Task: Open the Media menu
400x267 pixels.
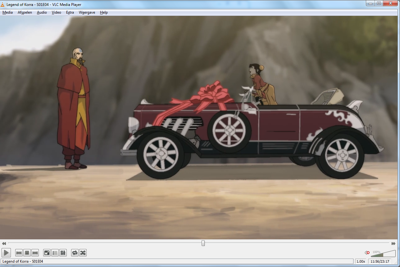Action: 7,12
